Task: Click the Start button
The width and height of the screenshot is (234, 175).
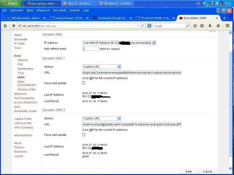Action: coord(11,3)
